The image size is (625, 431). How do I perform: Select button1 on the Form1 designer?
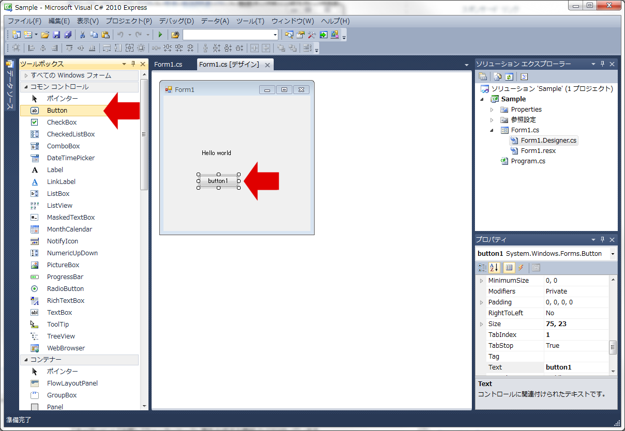[x=218, y=181]
